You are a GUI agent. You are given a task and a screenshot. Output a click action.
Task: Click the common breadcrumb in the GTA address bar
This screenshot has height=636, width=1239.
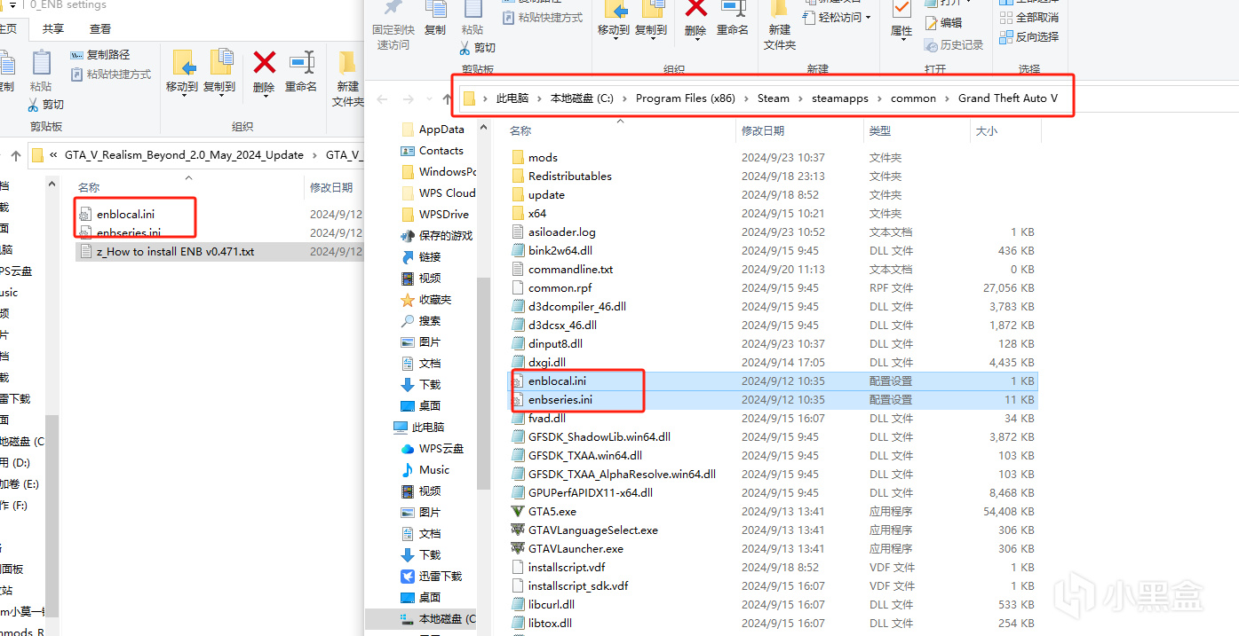tap(913, 98)
